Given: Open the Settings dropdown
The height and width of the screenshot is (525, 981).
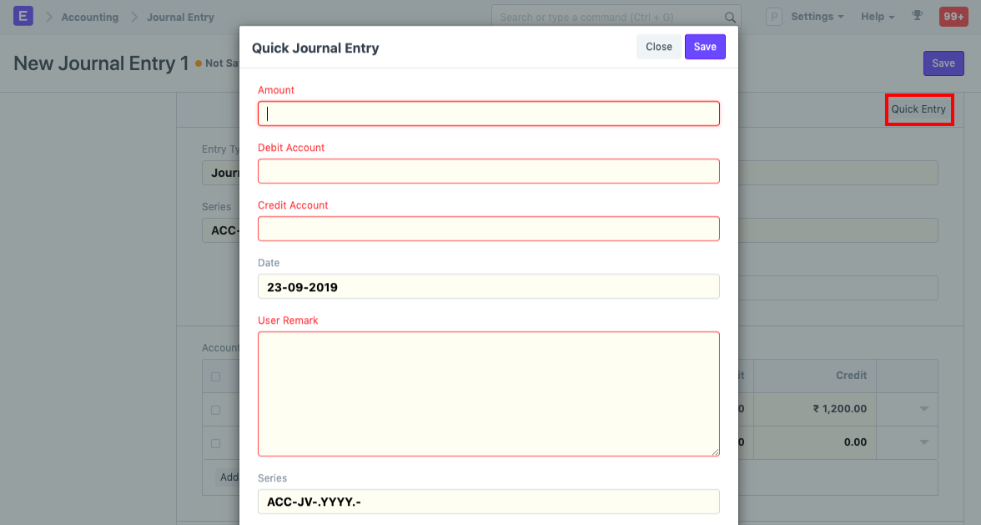Looking at the screenshot, I should click(x=816, y=16).
